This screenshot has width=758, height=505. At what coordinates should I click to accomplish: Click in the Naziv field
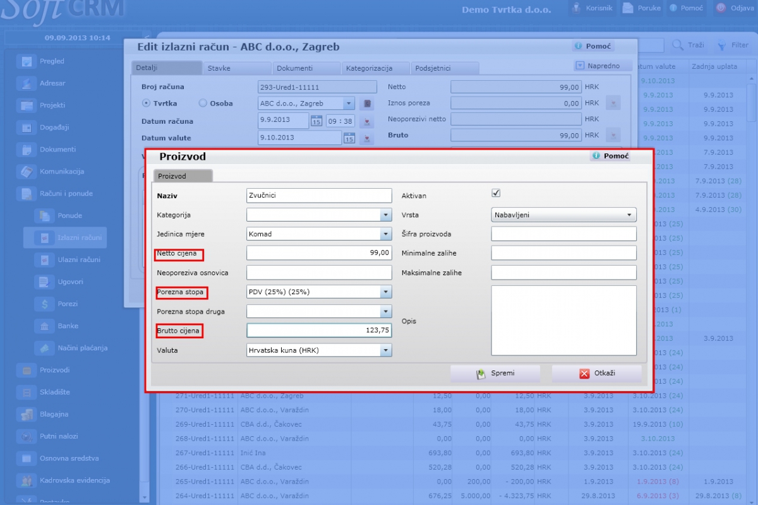pos(319,196)
